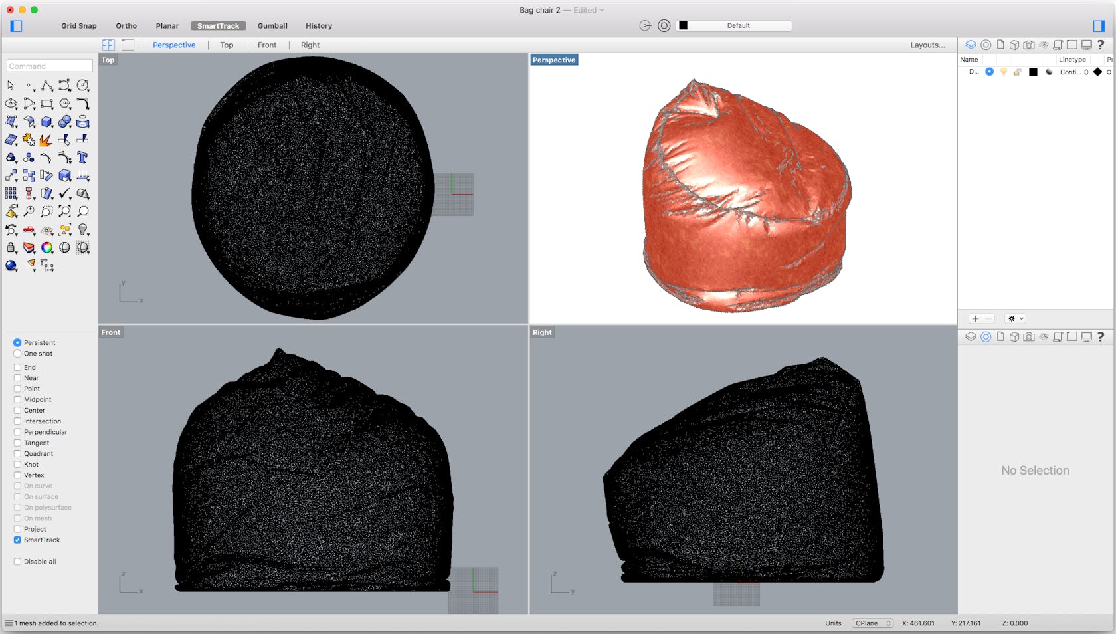Toggle Gumball manipulator
This screenshot has height=634, width=1116.
tap(272, 26)
